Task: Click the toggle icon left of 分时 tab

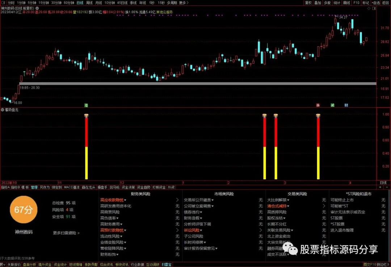Action: pos(4,3)
